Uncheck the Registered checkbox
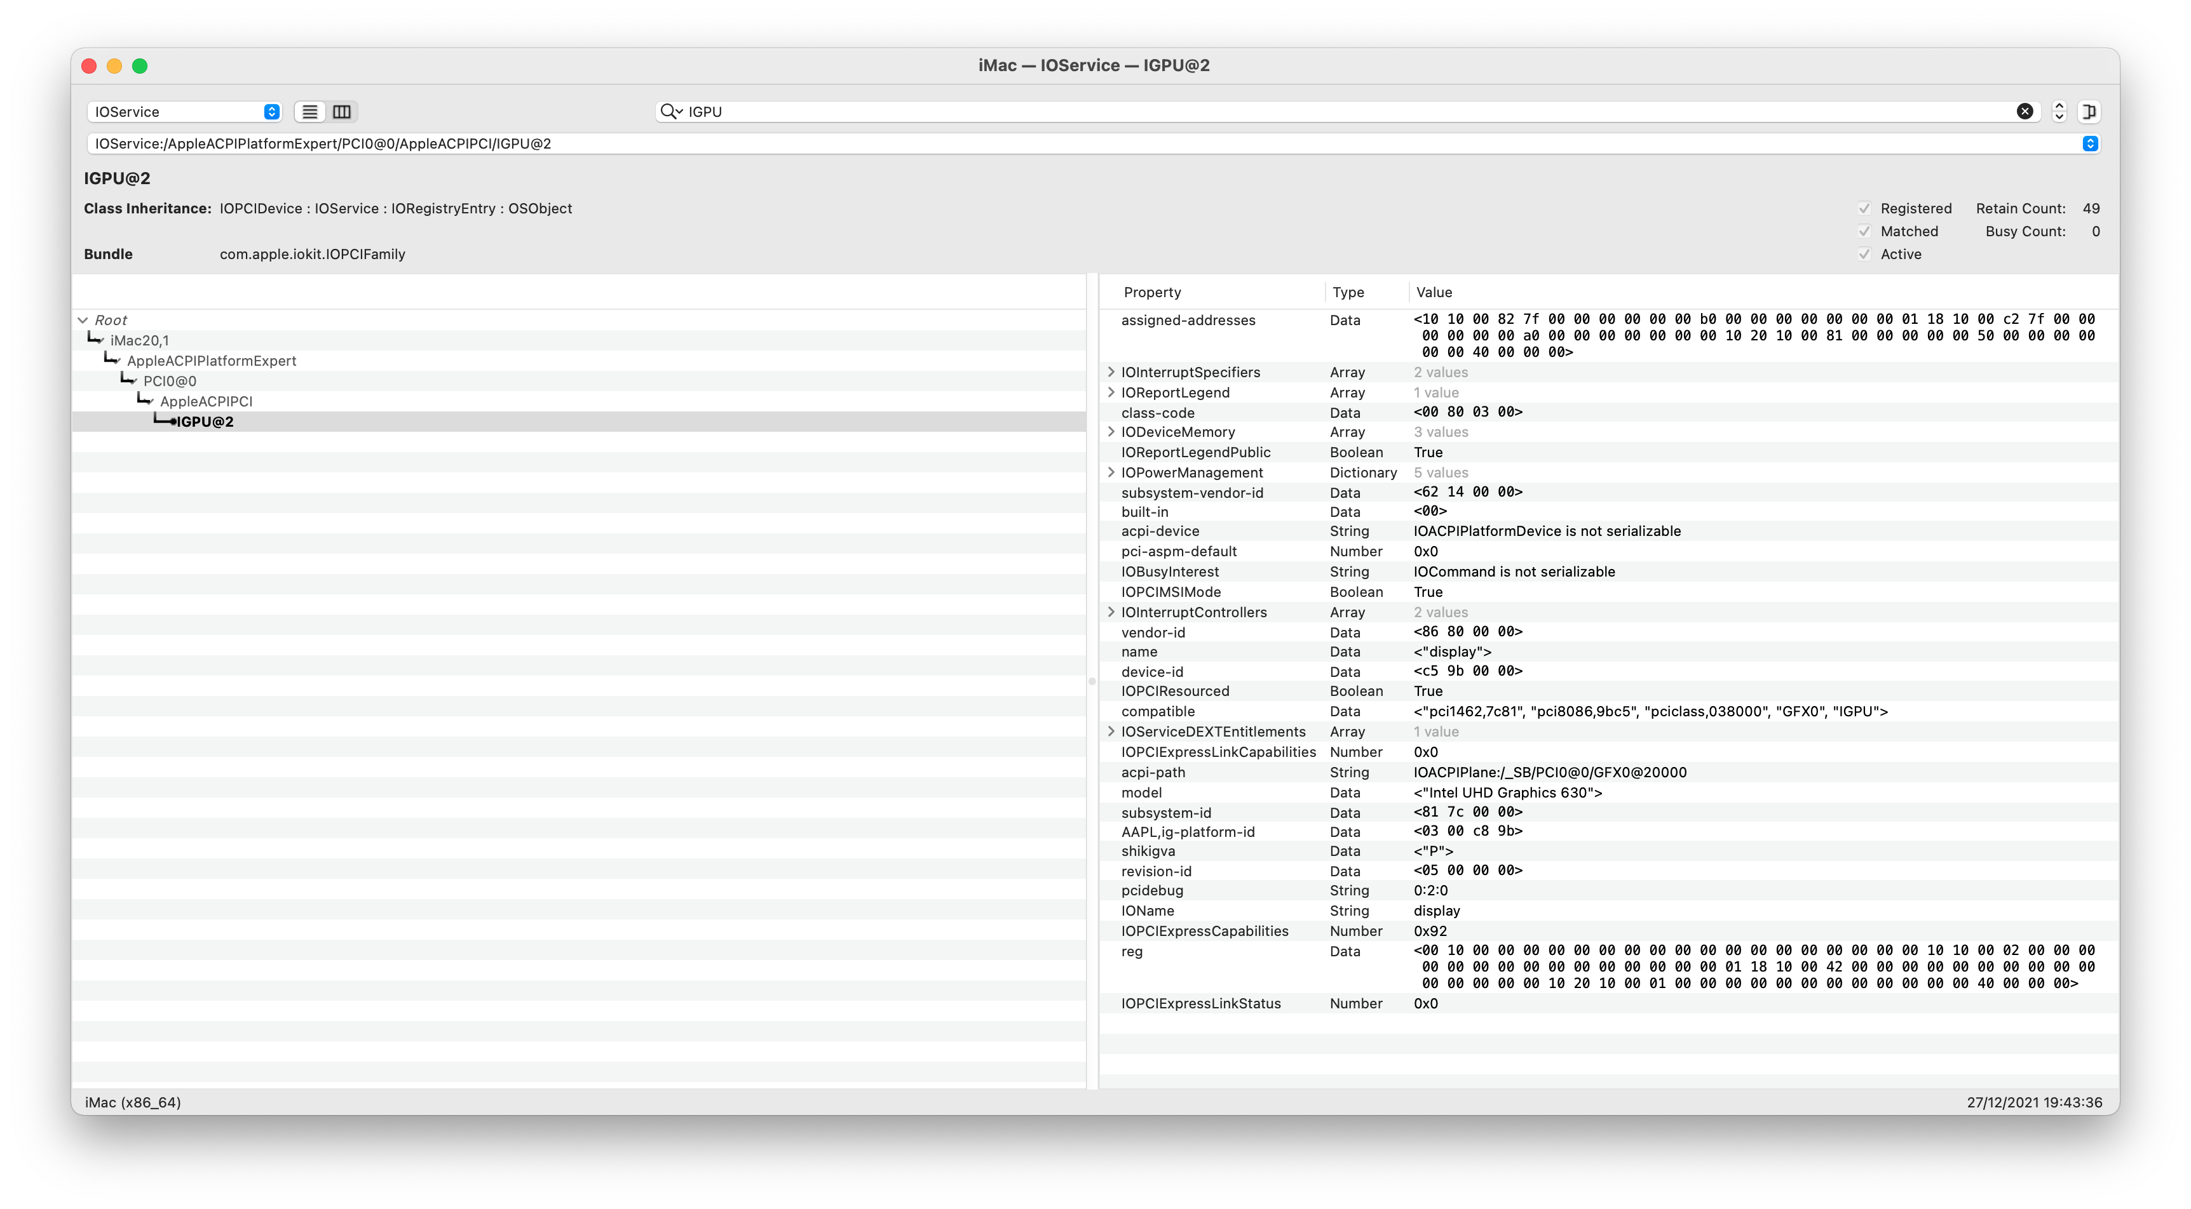This screenshot has height=1209, width=2191. [x=1864, y=208]
